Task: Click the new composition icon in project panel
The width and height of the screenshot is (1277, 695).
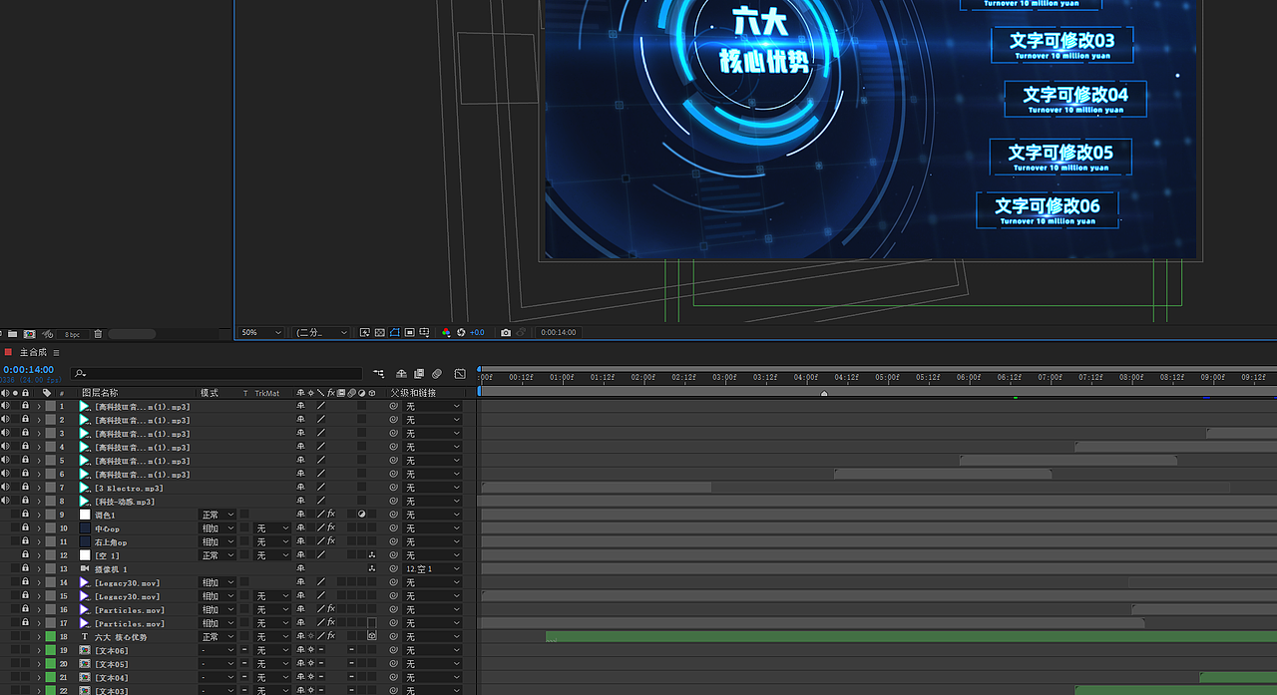Action: [x=29, y=333]
